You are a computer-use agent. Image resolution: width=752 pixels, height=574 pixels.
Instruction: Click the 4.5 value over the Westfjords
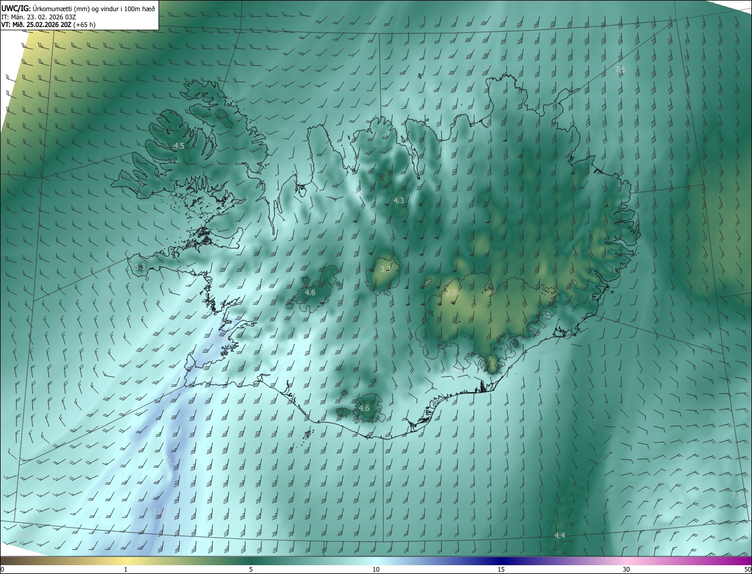pos(179,146)
